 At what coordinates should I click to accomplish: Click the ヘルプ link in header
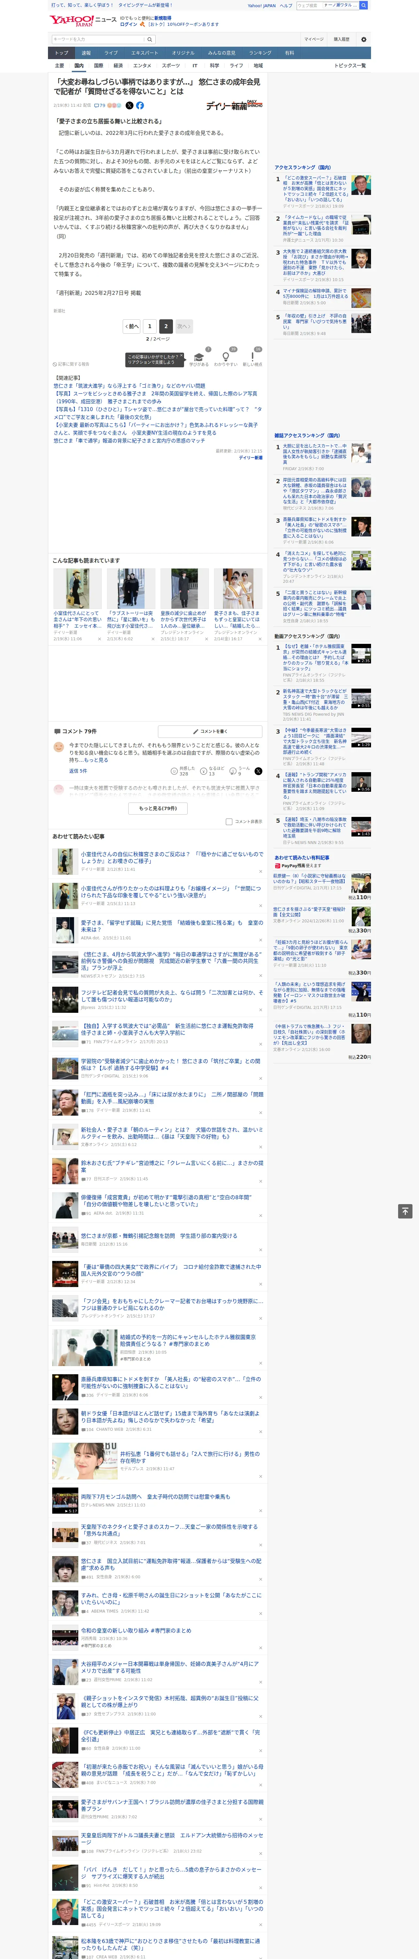tap(286, 5)
